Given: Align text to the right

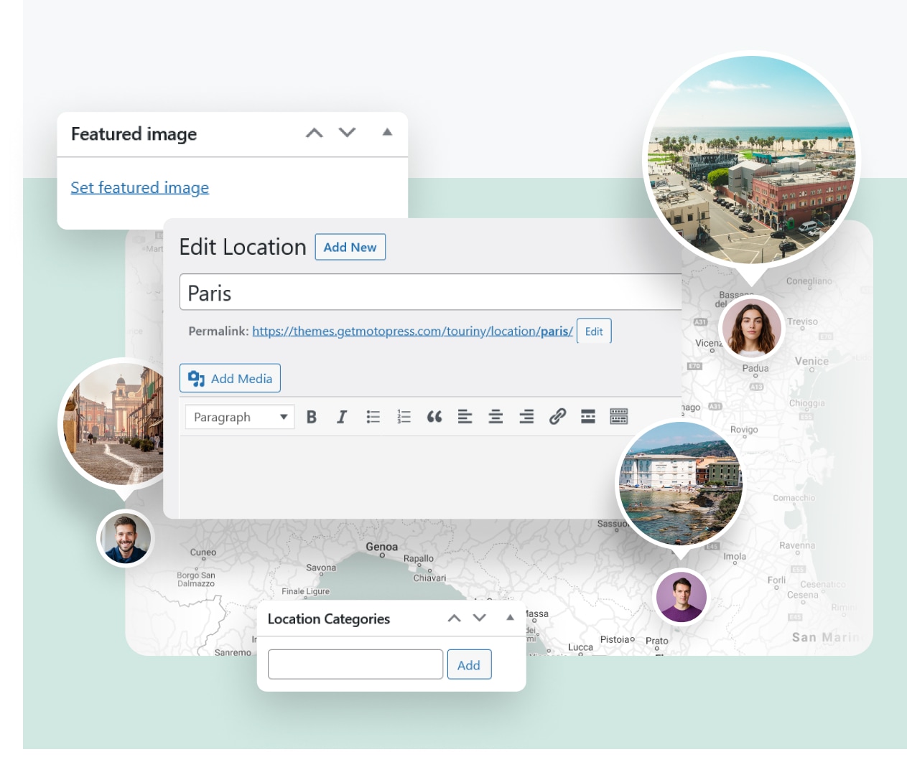Looking at the screenshot, I should 526,416.
